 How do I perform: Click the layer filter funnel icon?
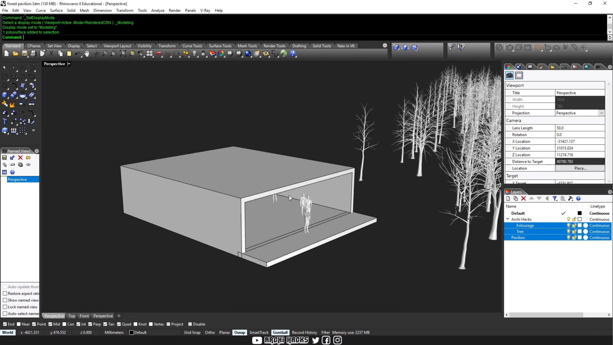(x=555, y=199)
